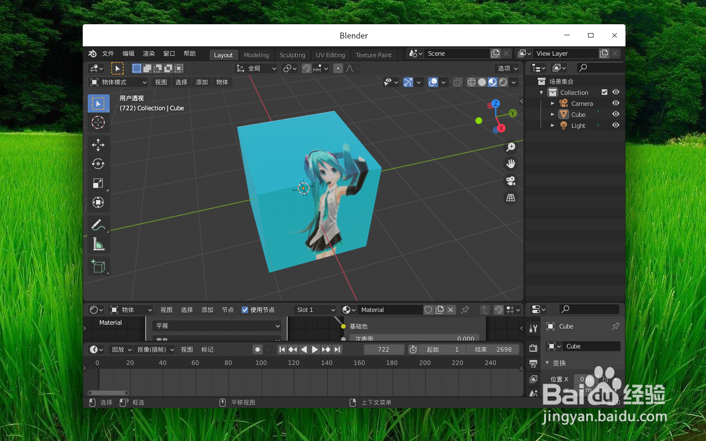Play the animation in reverse
This screenshot has height=441, width=706.
[304, 349]
